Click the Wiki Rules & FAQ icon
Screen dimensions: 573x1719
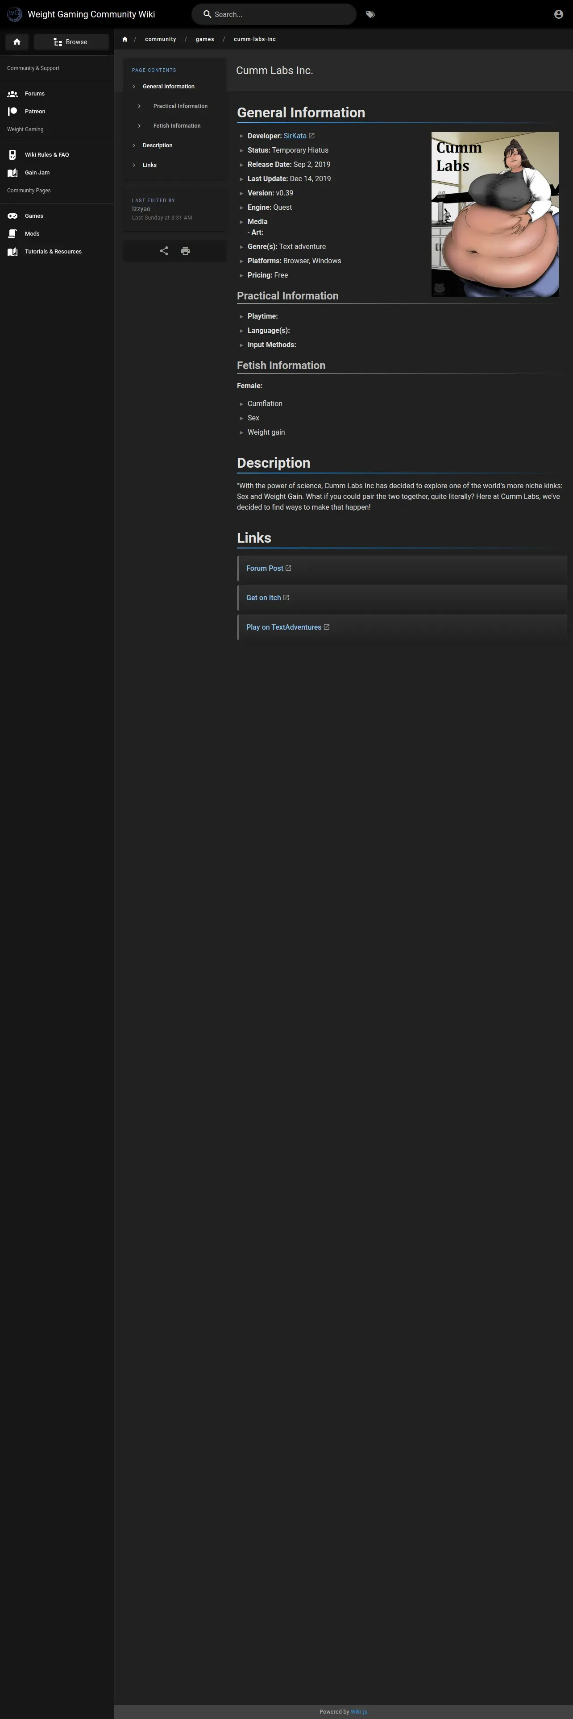(12, 155)
